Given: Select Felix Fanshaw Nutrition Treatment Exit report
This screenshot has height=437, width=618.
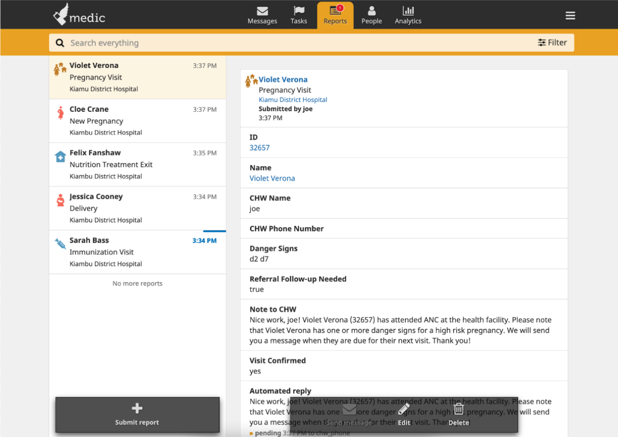Looking at the screenshot, I should (138, 165).
